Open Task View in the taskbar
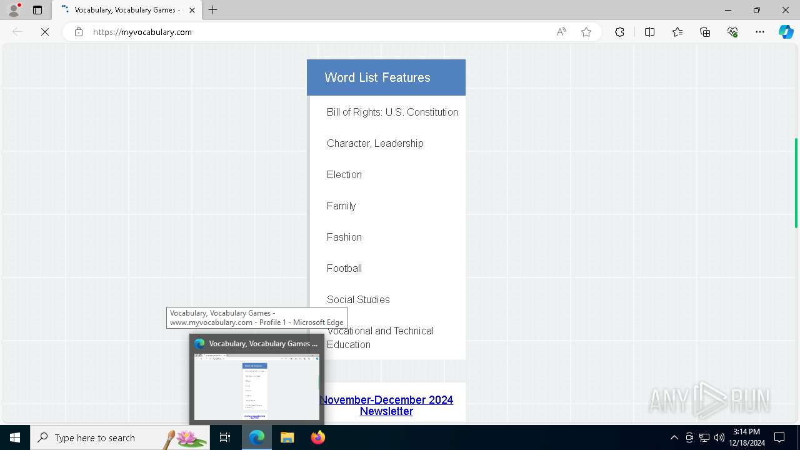 tap(225, 437)
